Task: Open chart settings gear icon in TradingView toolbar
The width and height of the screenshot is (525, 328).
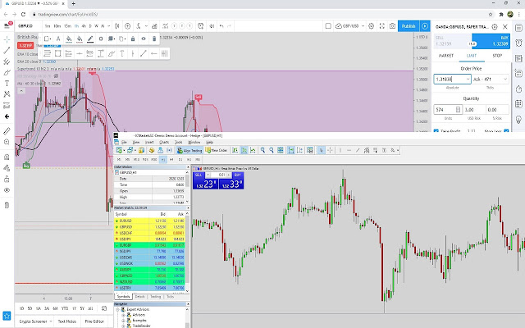Action: 371,26
